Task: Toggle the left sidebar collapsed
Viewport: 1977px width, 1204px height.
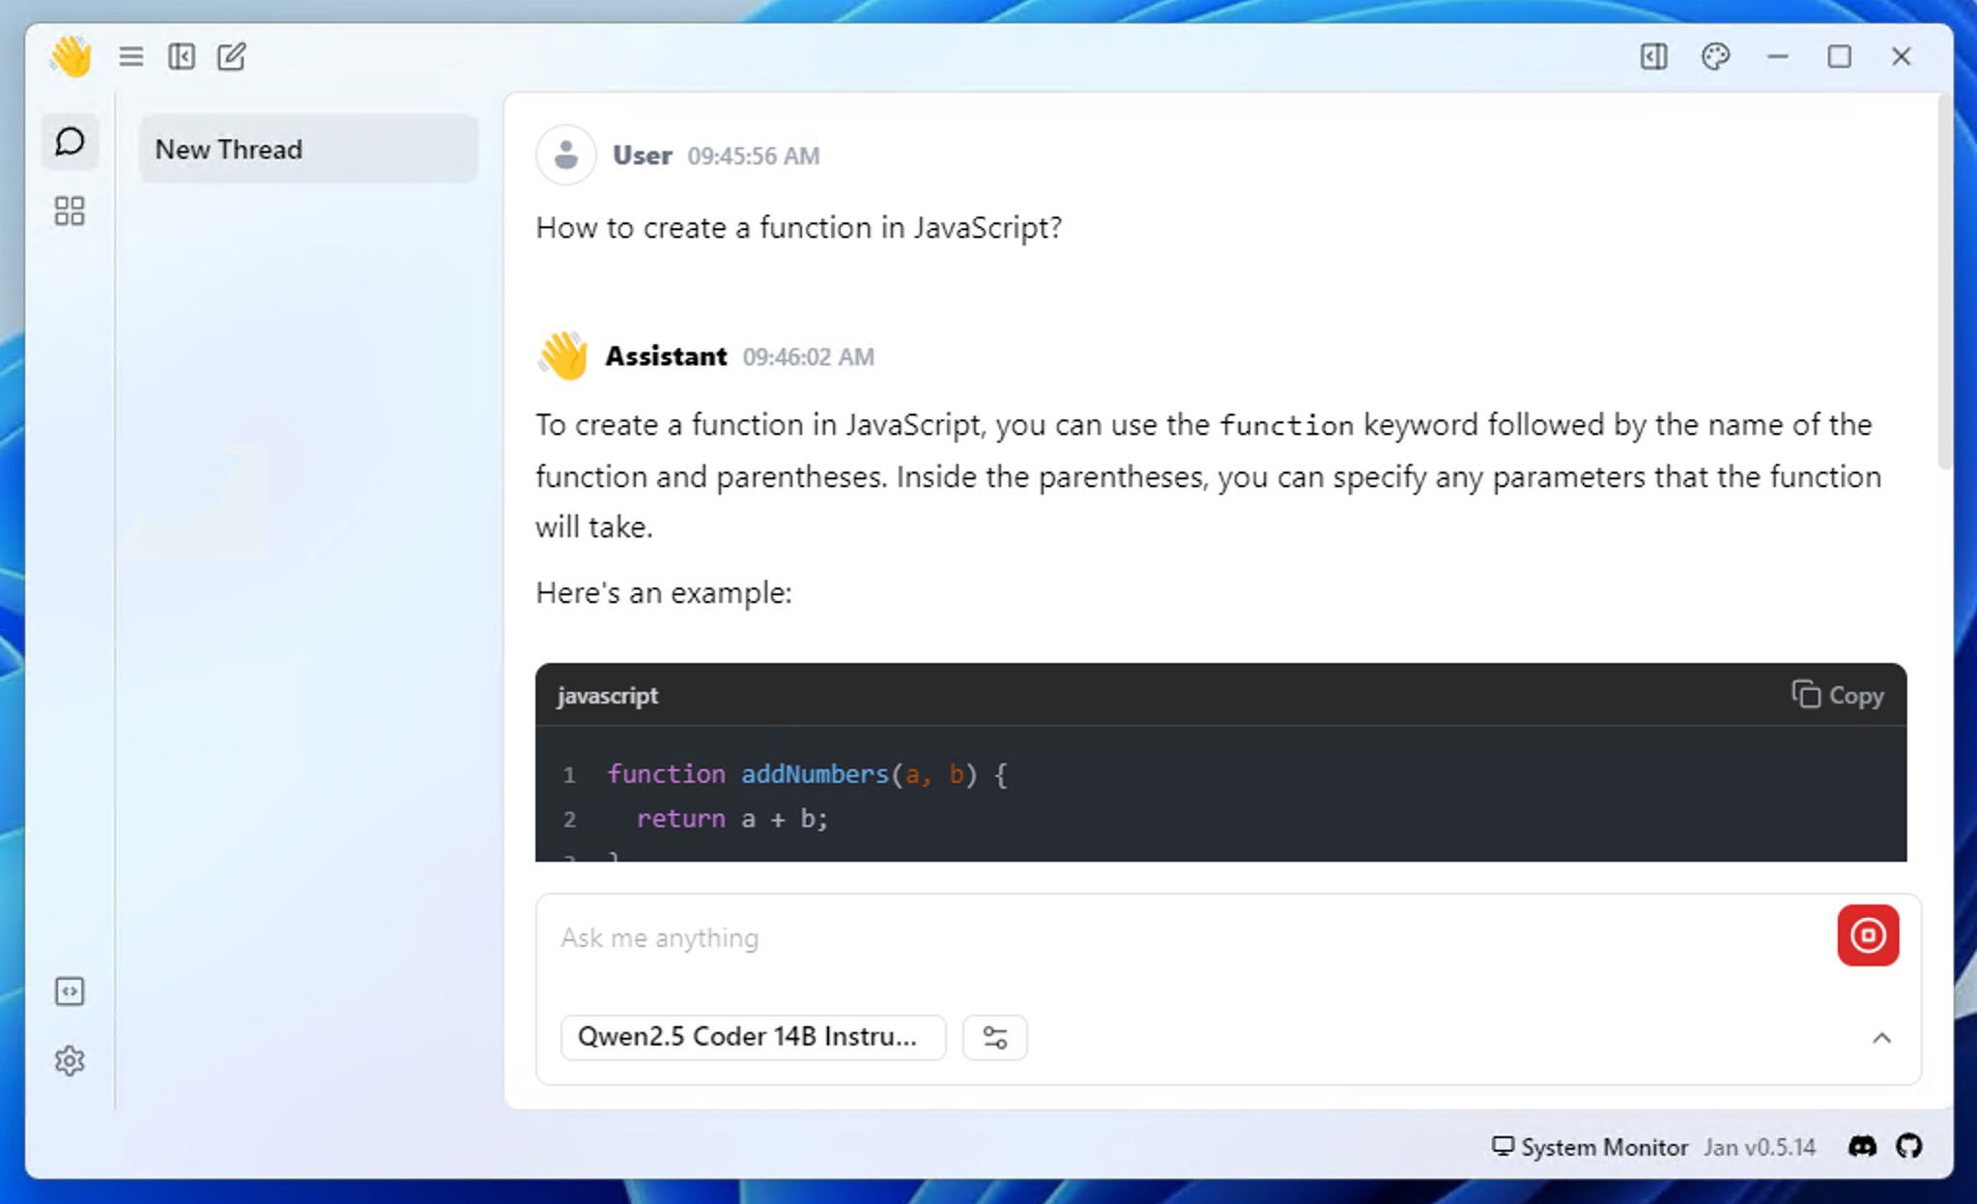Action: (180, 57)
